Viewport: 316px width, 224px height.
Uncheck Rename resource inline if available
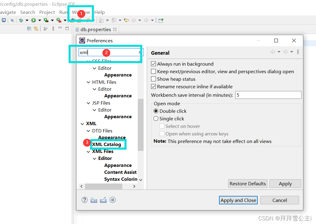pos(153,86)
